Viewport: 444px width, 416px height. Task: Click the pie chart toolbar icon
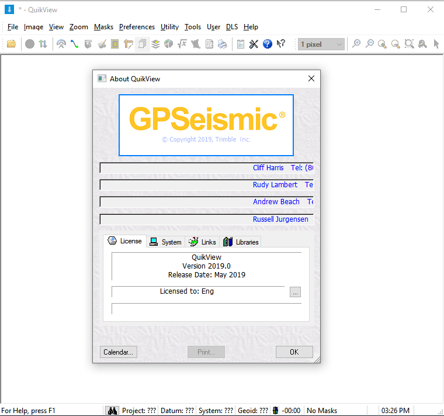[169, 44]
